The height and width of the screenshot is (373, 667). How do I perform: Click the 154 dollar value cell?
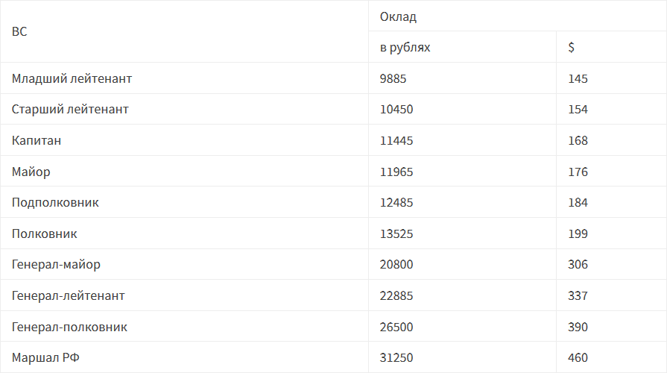pyautogui.click(x=578, y=110)
